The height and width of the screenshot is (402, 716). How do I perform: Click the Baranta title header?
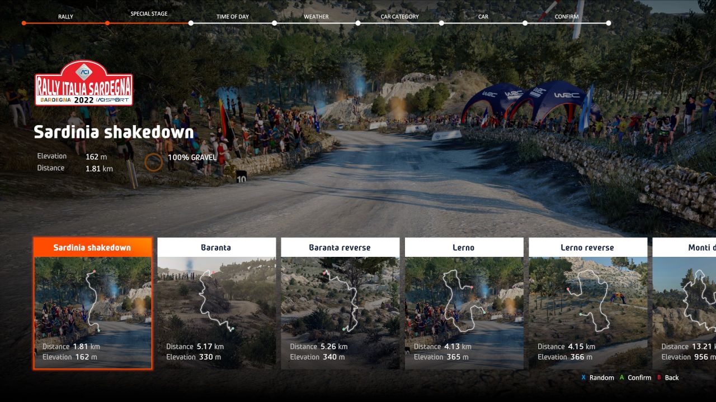coord(216,247)
